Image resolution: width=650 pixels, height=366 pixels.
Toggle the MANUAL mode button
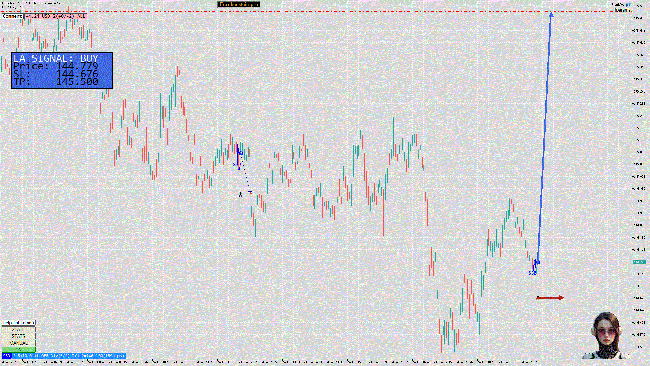click(x=19, y=343)
